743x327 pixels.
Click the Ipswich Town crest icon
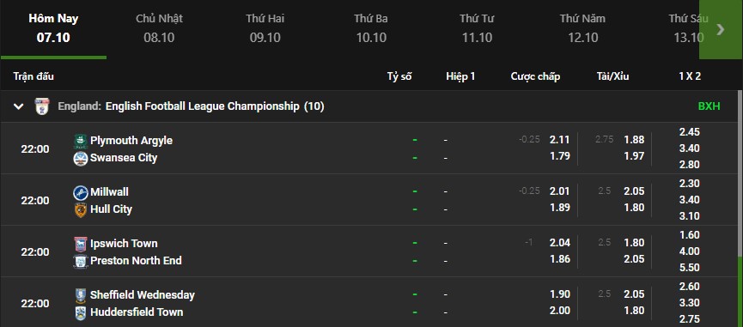click(81, 245)
